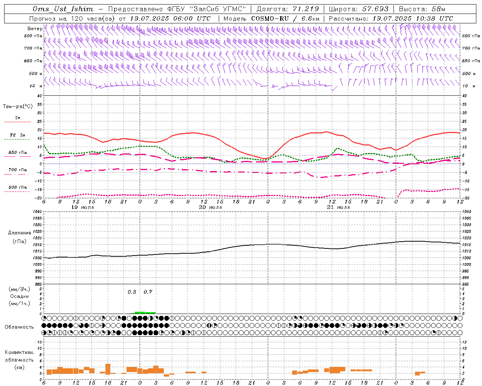Screen dimensions: 482x386
Task: Select the text ФГБУ "ЗапСиб УГМС"
Action: 206,9
